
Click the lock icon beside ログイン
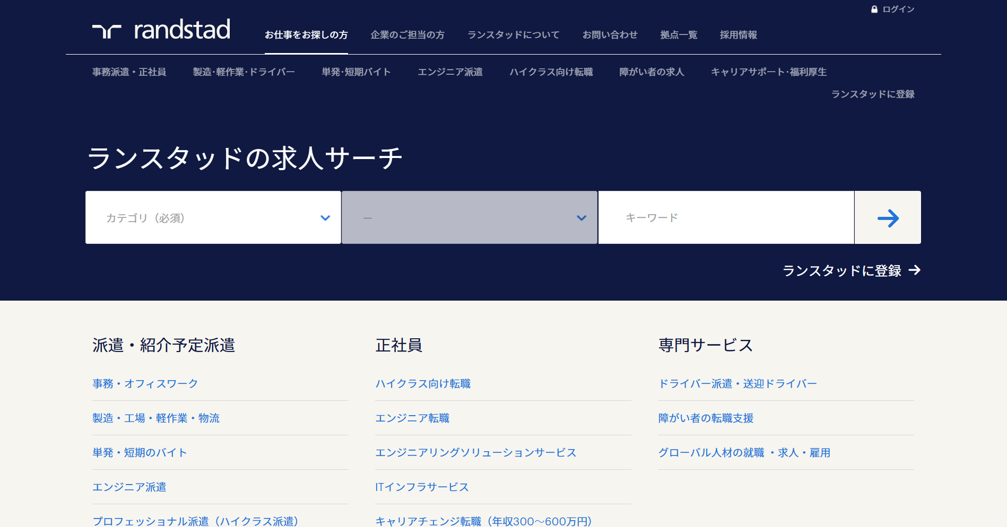874,9
